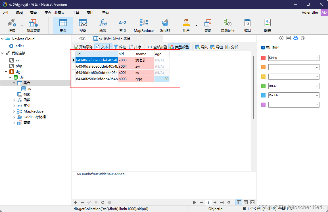Switch to JSON view mode
328x212 pixels.
point(252,202)
